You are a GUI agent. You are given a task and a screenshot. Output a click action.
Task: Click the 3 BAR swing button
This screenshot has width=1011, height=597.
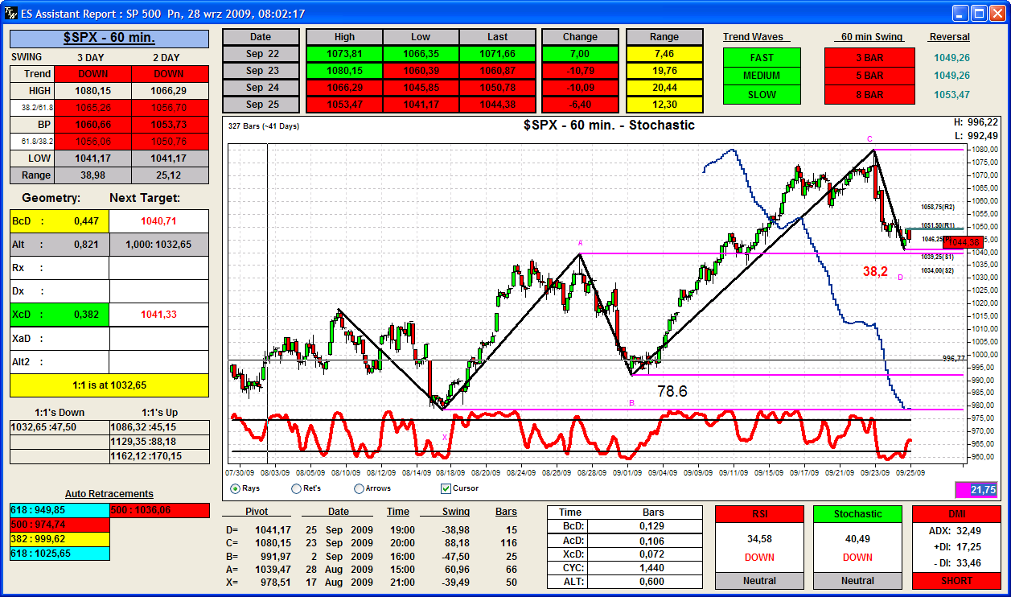(869, 58)
